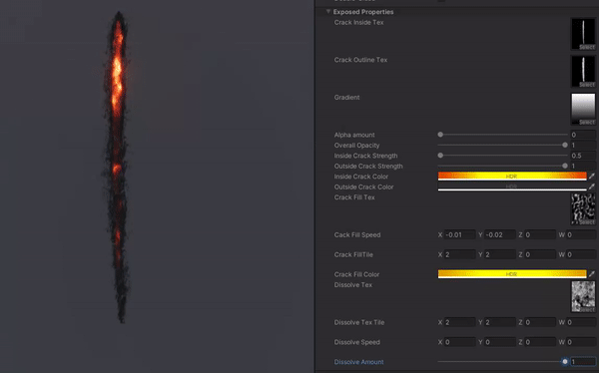Click the Inside Crack Strength value field
The image size is (599, 373).
pos(583,156)
